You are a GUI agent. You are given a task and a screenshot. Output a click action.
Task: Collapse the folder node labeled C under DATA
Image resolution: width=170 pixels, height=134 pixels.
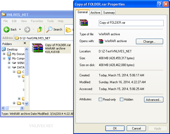[x=14, y=72]
